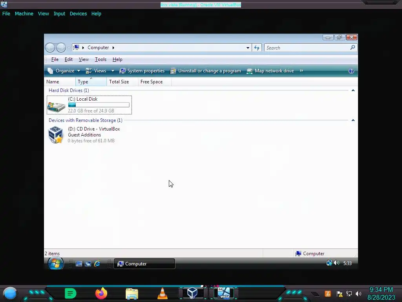Click the host blue start orb
The width and height of the screenshot is (402, 302).
10,293
